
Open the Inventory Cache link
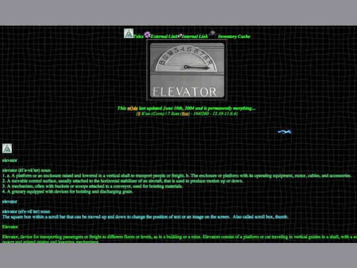(234, 37)
